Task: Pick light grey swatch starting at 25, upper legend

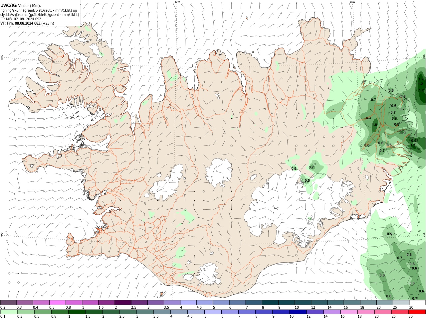Action: point(401,302)
